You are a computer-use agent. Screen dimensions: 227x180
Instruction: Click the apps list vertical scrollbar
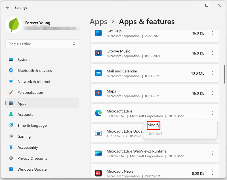(224, 74)
